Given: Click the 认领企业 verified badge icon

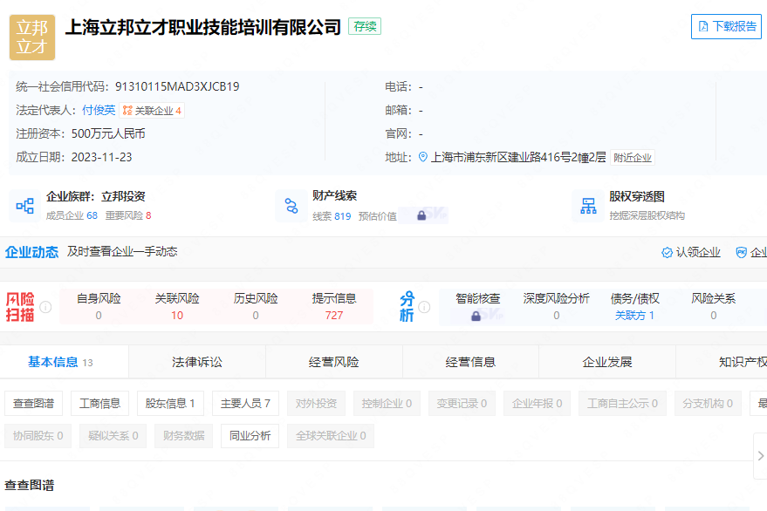Looking at the screenshot, I should (667, 252).
